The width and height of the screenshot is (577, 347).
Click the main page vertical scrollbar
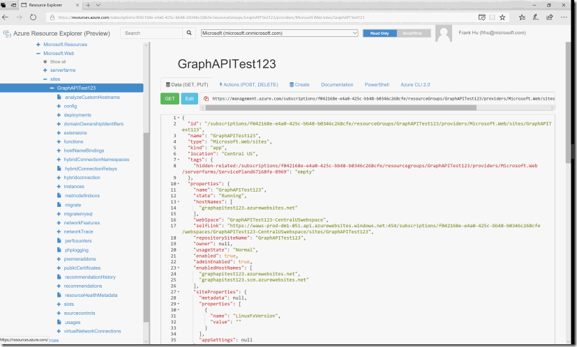[569, 102]
